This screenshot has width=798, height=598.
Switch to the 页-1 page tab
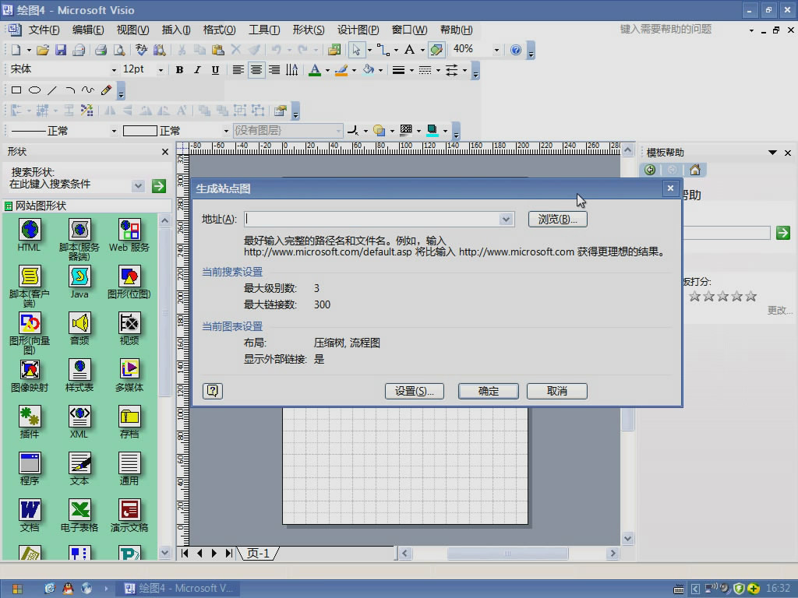(x=259, y=554)
